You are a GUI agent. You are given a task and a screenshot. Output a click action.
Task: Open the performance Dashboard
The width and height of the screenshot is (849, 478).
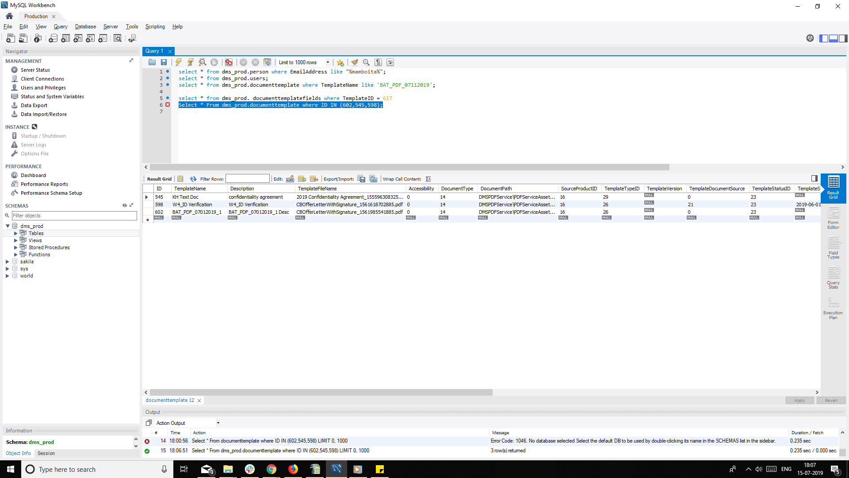(x=33, y=175)
